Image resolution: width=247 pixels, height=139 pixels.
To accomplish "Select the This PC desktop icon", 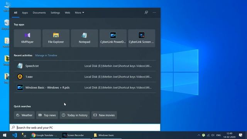I will coord(6,7).
